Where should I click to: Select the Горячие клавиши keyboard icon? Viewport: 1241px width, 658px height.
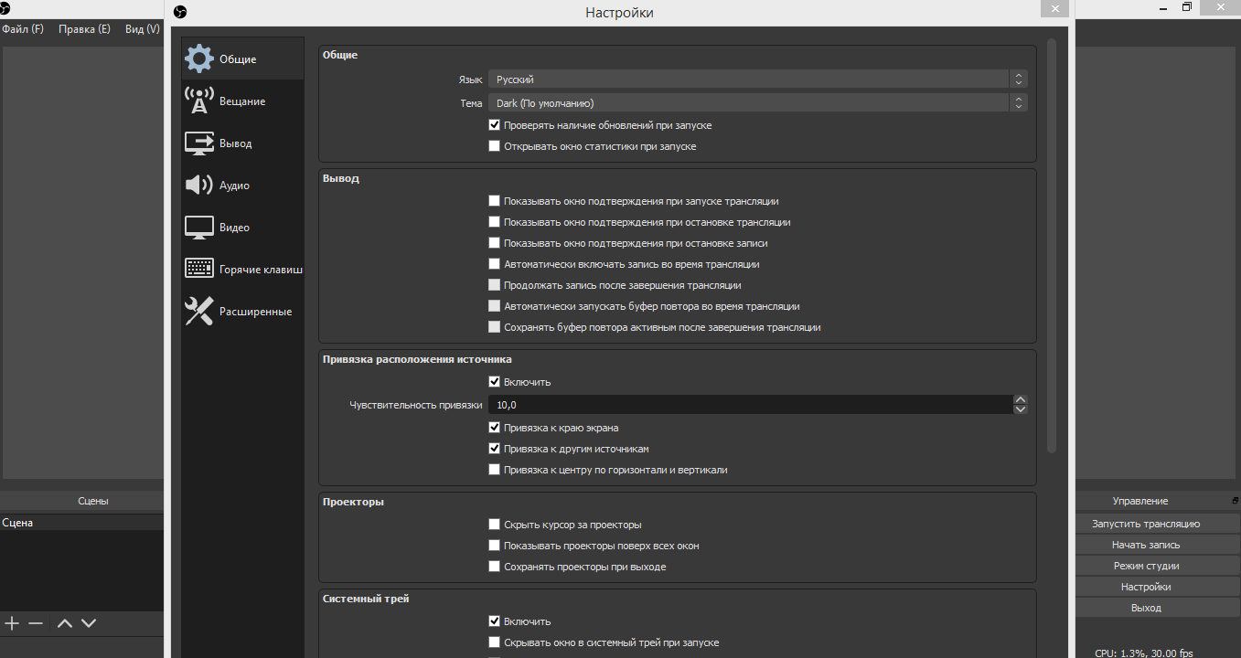pyautogui.click(x=199, y=270)
